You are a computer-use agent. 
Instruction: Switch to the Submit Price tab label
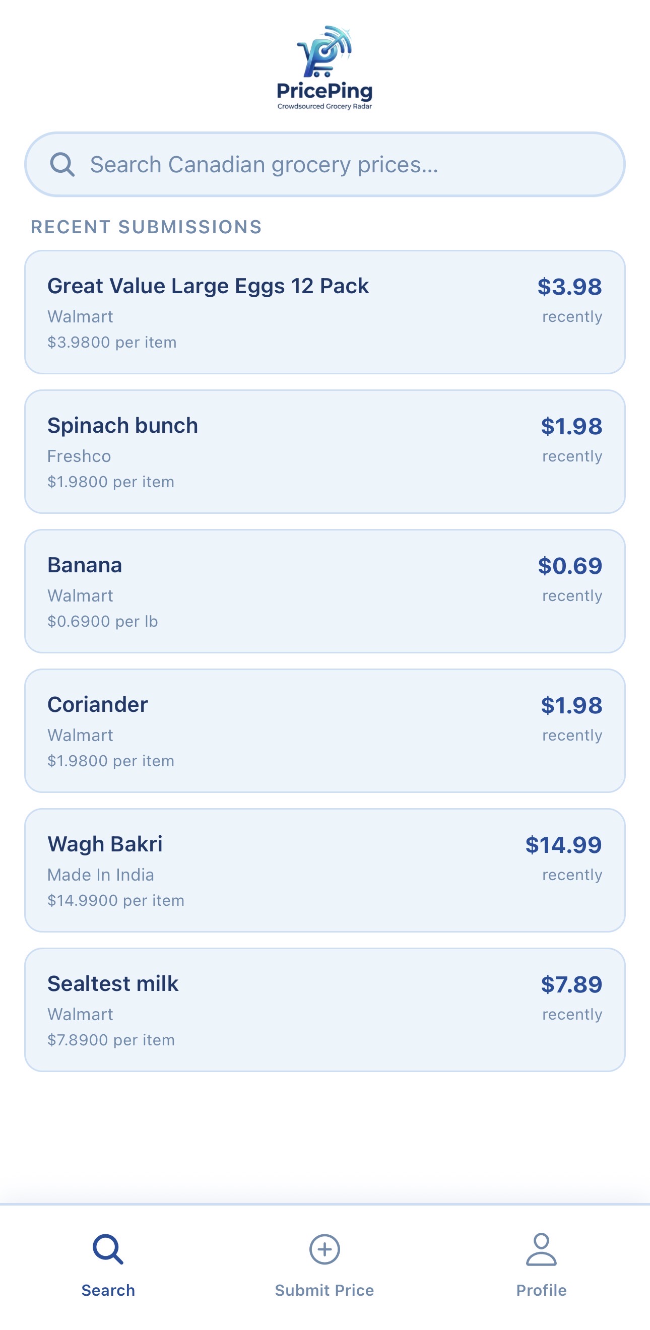point(324,1290)
